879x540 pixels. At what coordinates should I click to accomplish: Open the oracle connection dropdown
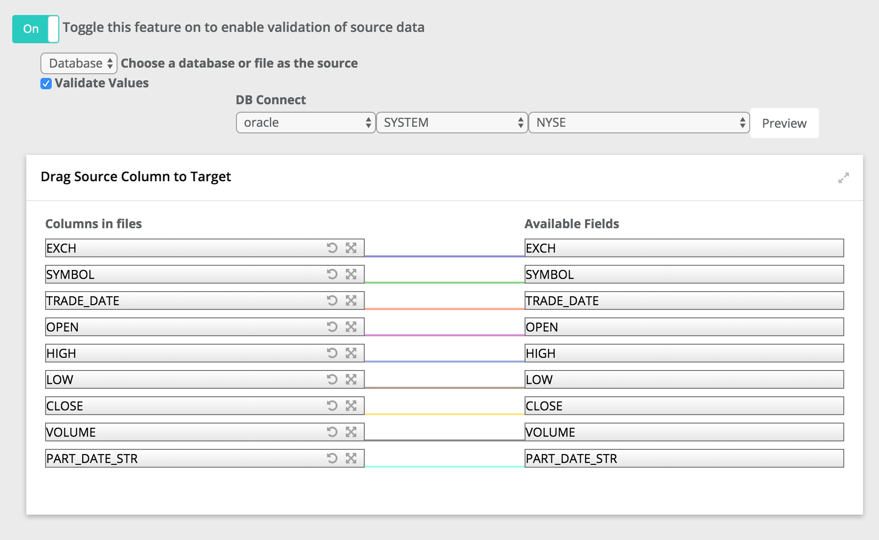tap(306, 123)
